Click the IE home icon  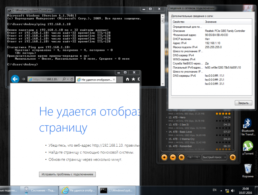(x=128, y=79)
